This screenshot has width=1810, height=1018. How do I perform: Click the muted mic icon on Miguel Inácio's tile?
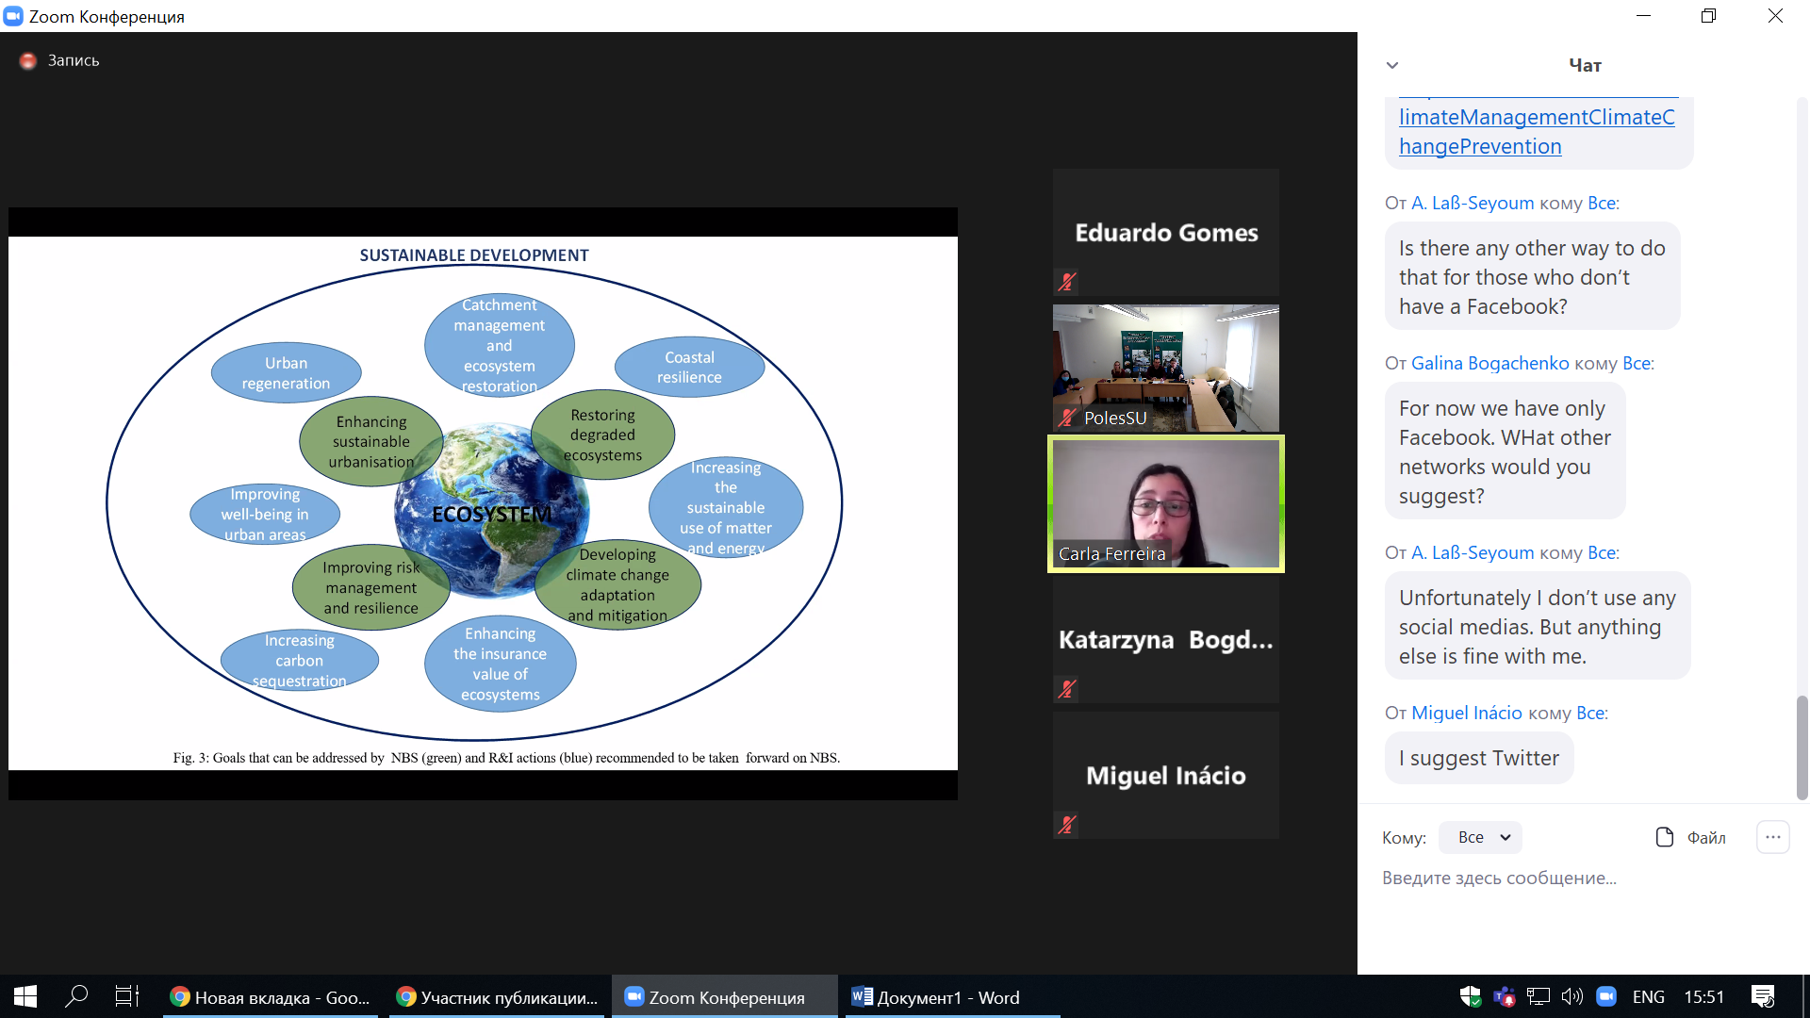(1066, 825)
